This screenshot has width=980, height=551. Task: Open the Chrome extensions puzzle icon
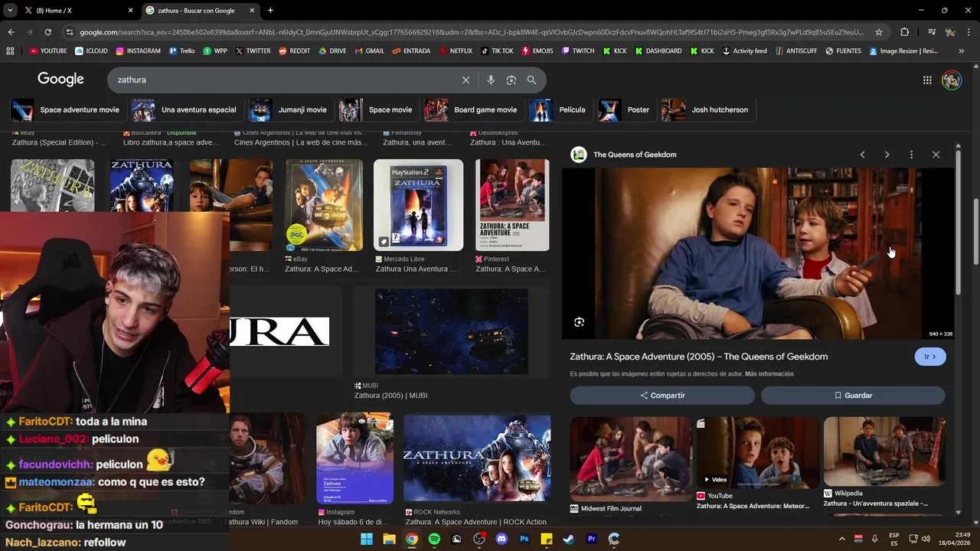pos(904,32)
